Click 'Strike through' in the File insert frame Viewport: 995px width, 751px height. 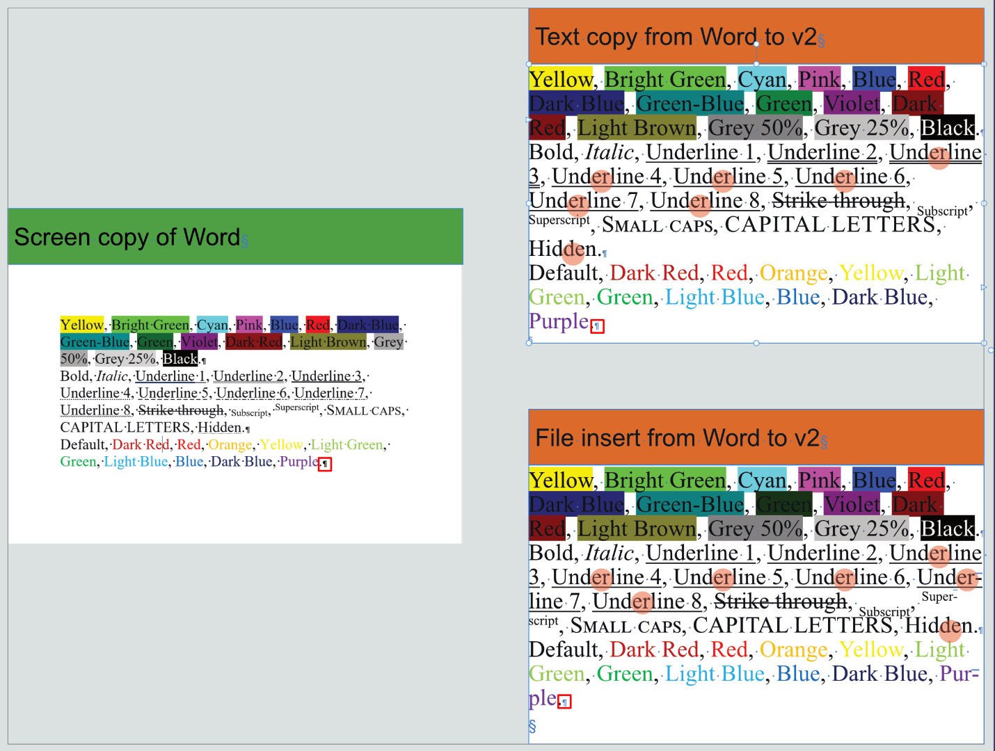point(780,601)
